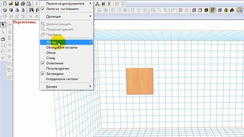Click the yellow blocks furniture icon

(226, 10)
